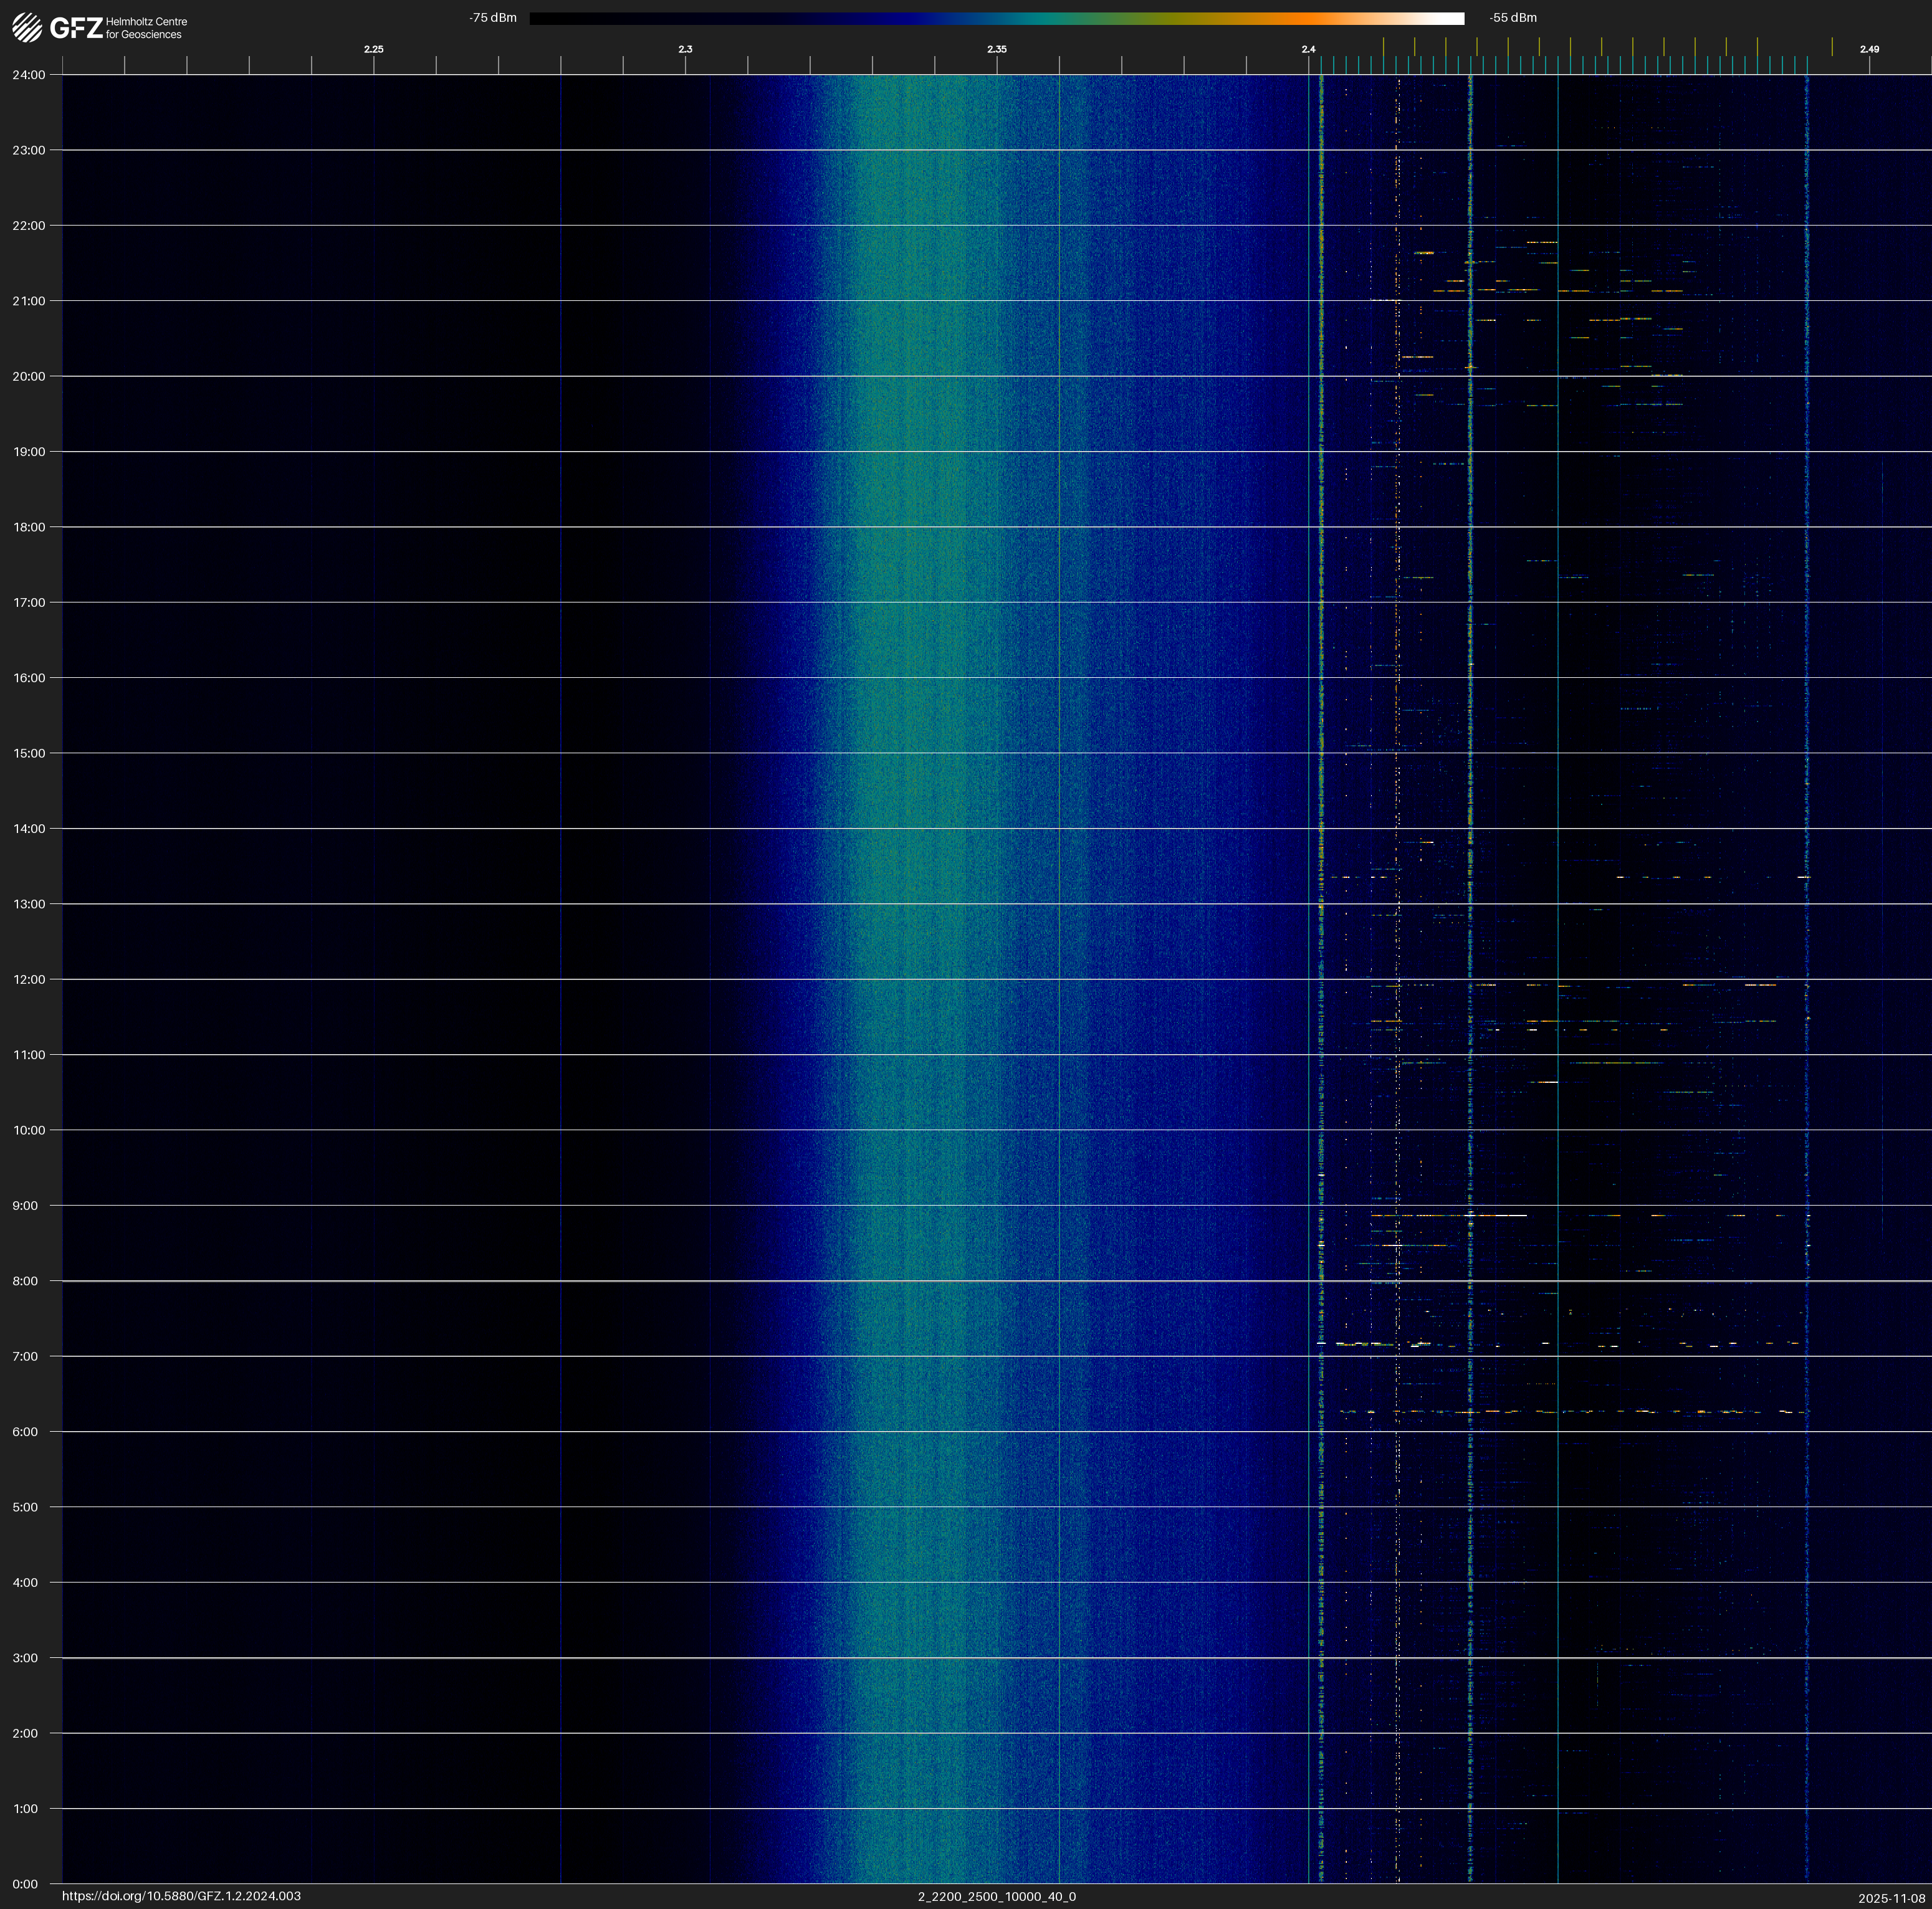Click the 2.35 frequency axis label
This screenshot has width=1932, height=1909.
pyautogui.click(x=996, y=49)
